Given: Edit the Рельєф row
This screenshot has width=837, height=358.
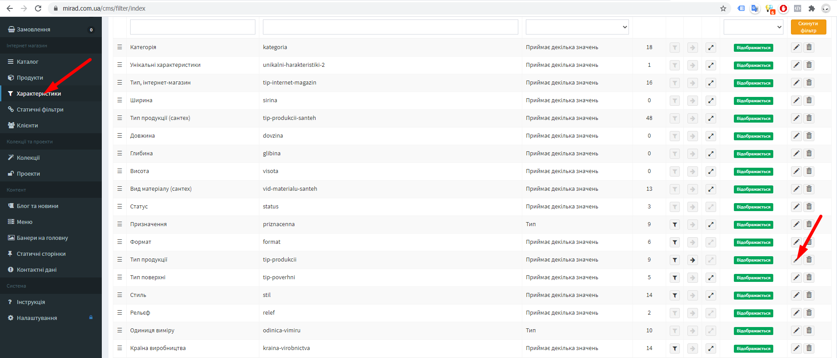Looking at the screenshot, I should pos(796,313).
